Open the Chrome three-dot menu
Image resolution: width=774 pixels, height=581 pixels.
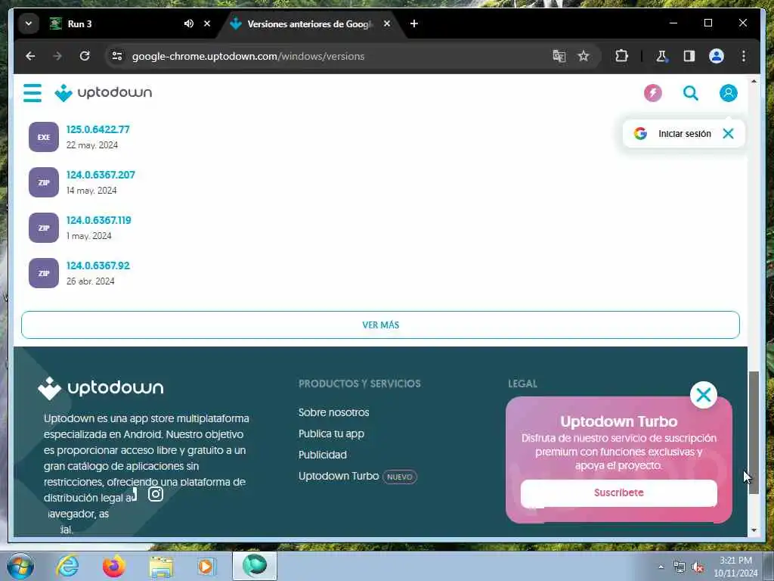[x=744, y=56]
